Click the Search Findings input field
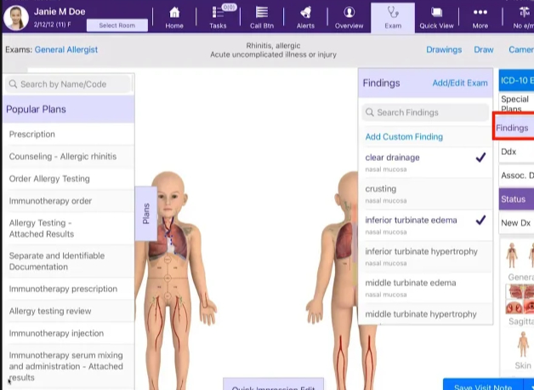 [x=425, y=112]
